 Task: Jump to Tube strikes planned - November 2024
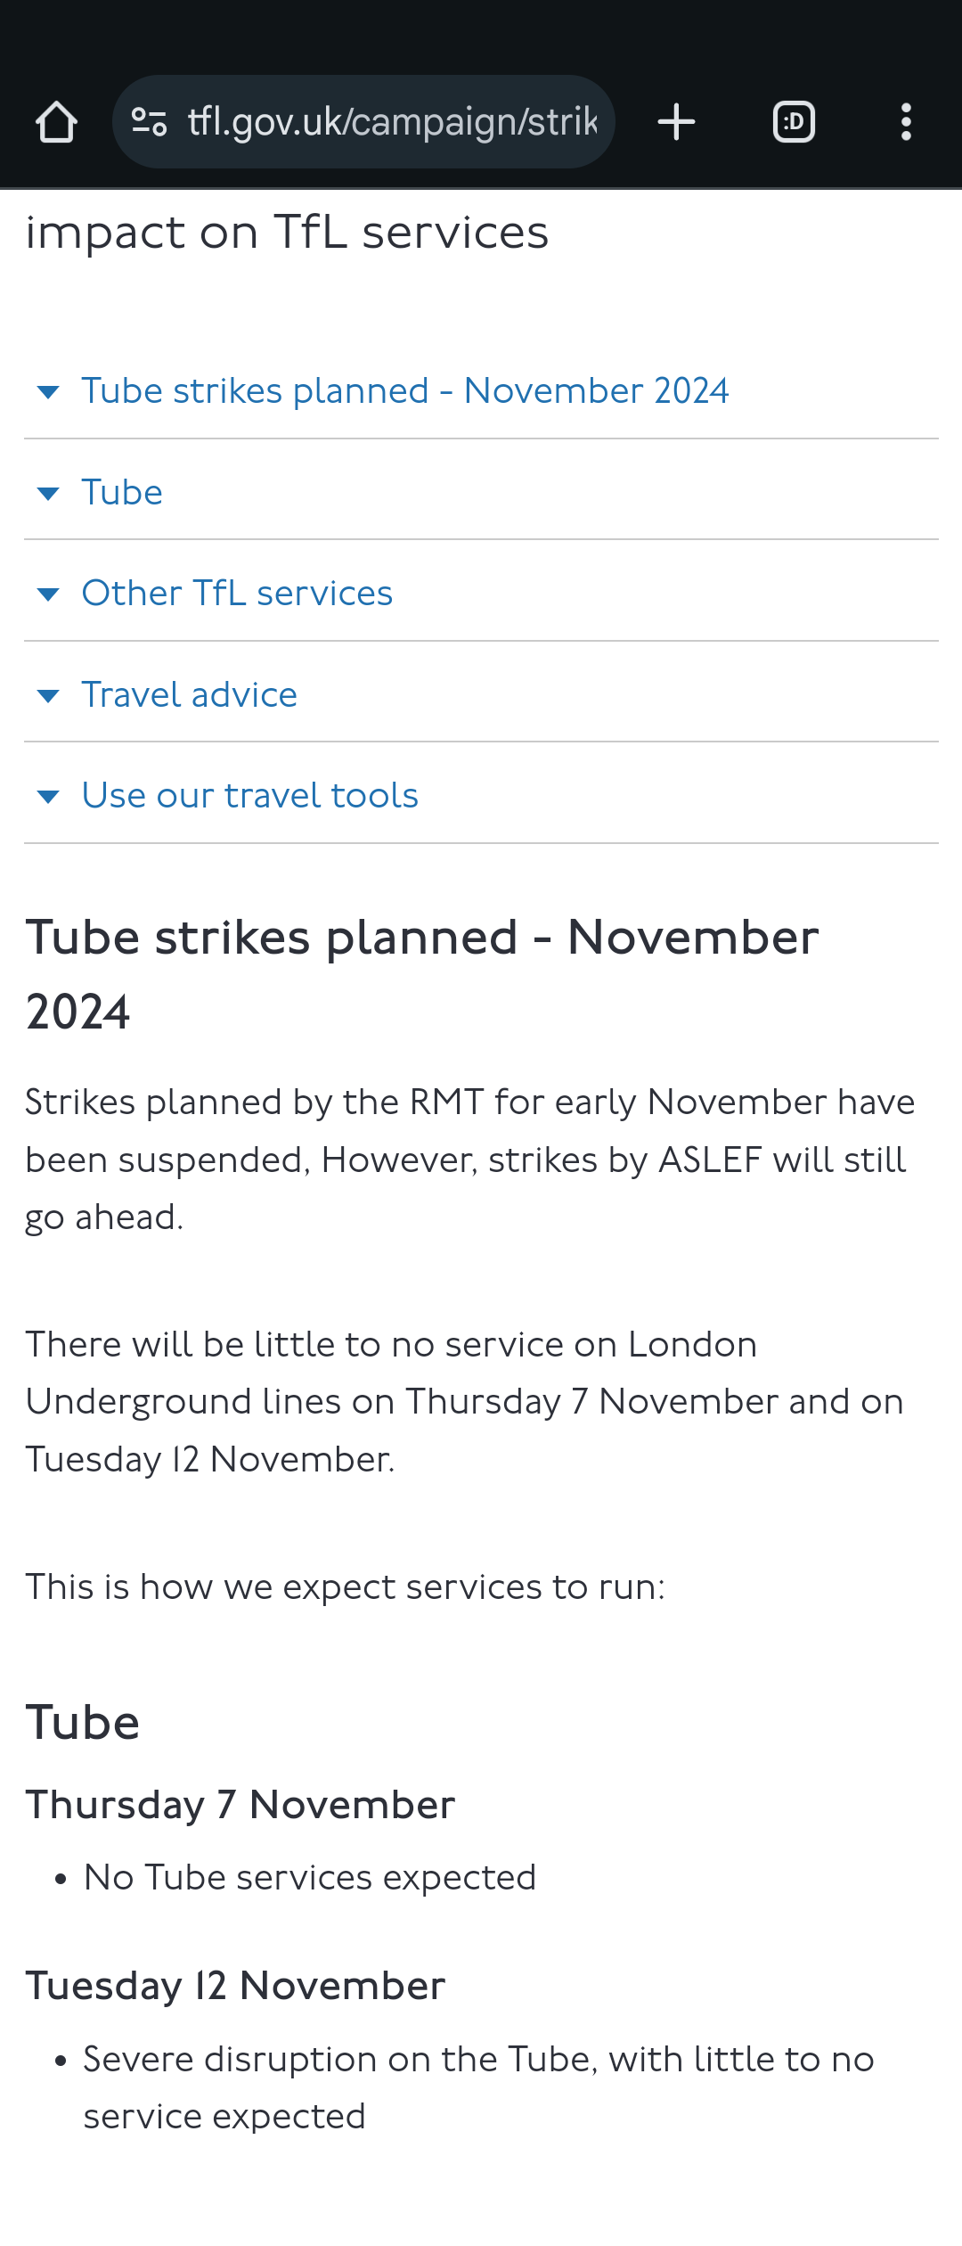tap(405, 391)
